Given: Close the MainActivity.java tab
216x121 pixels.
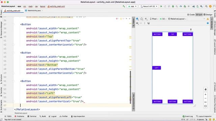Looking at the screenshot, I should (x=42, y=10).
